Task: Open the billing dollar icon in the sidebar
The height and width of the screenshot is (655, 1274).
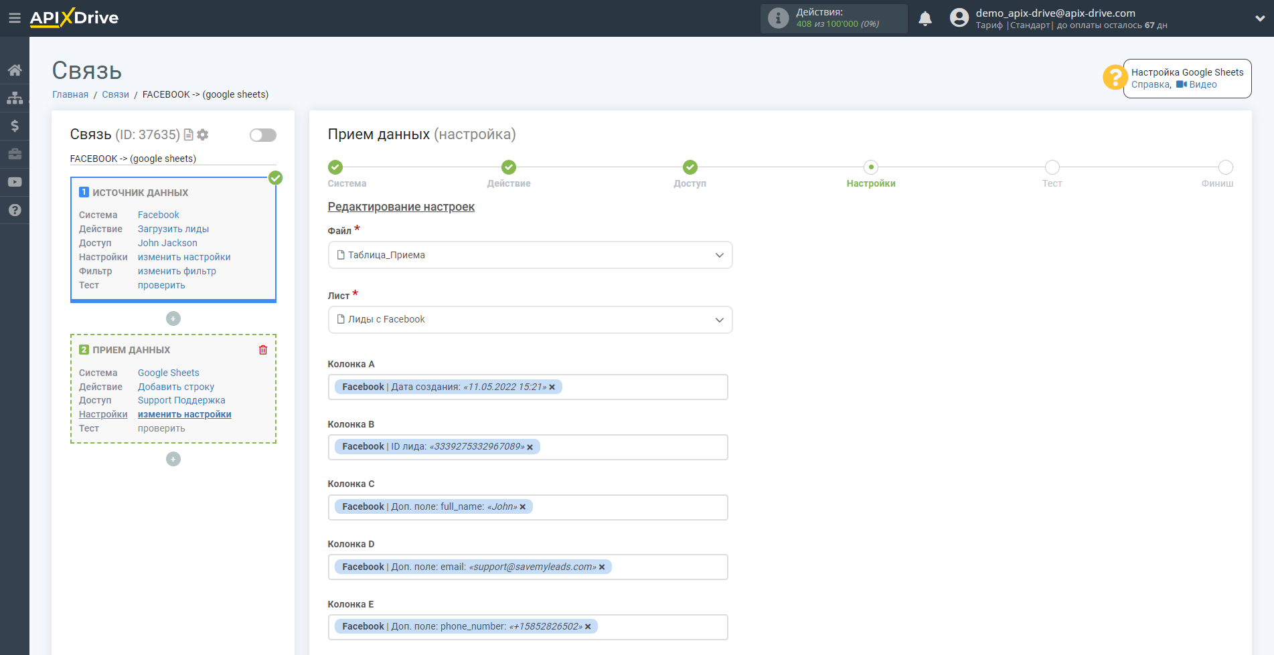Action: (x=15, y=126)
